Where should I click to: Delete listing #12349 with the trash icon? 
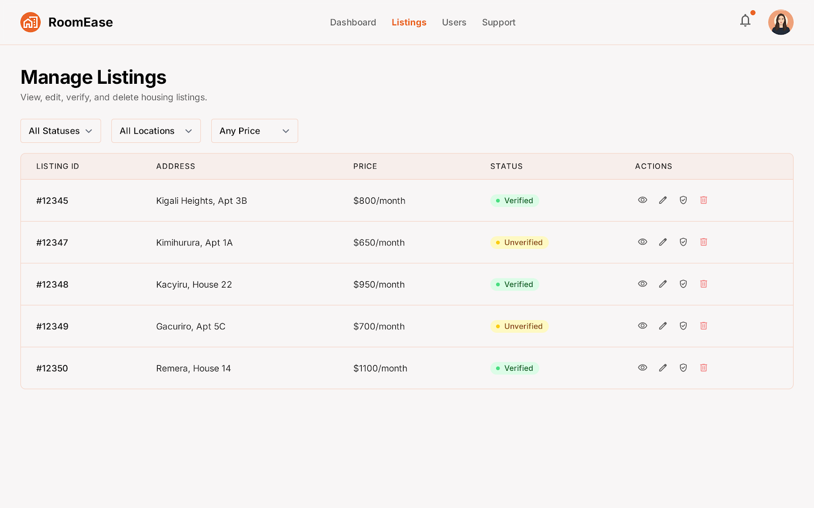704,326
